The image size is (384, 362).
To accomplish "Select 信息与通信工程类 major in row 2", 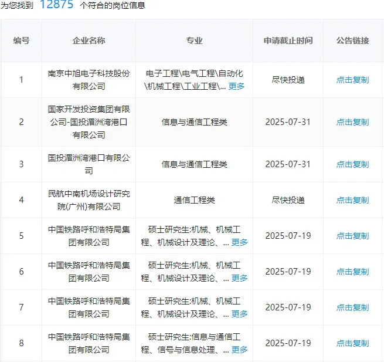I will click(194, 122).
